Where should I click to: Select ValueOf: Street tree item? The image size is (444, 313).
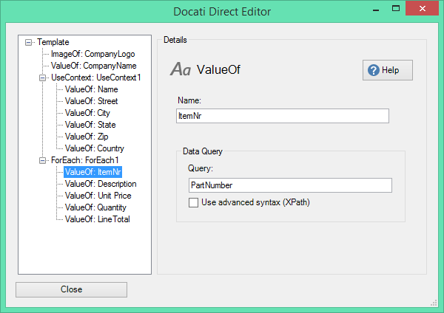pyautogui.click(x=92, y=101)
